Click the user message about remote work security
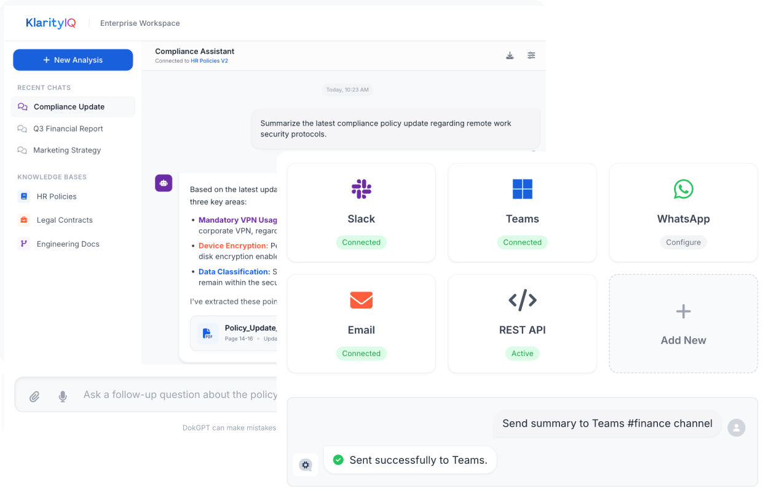 396,129
